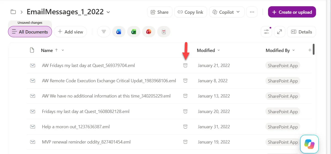331x154 pixels.
Task: Open the floating Copilot button
Action: tap(309, 144)
